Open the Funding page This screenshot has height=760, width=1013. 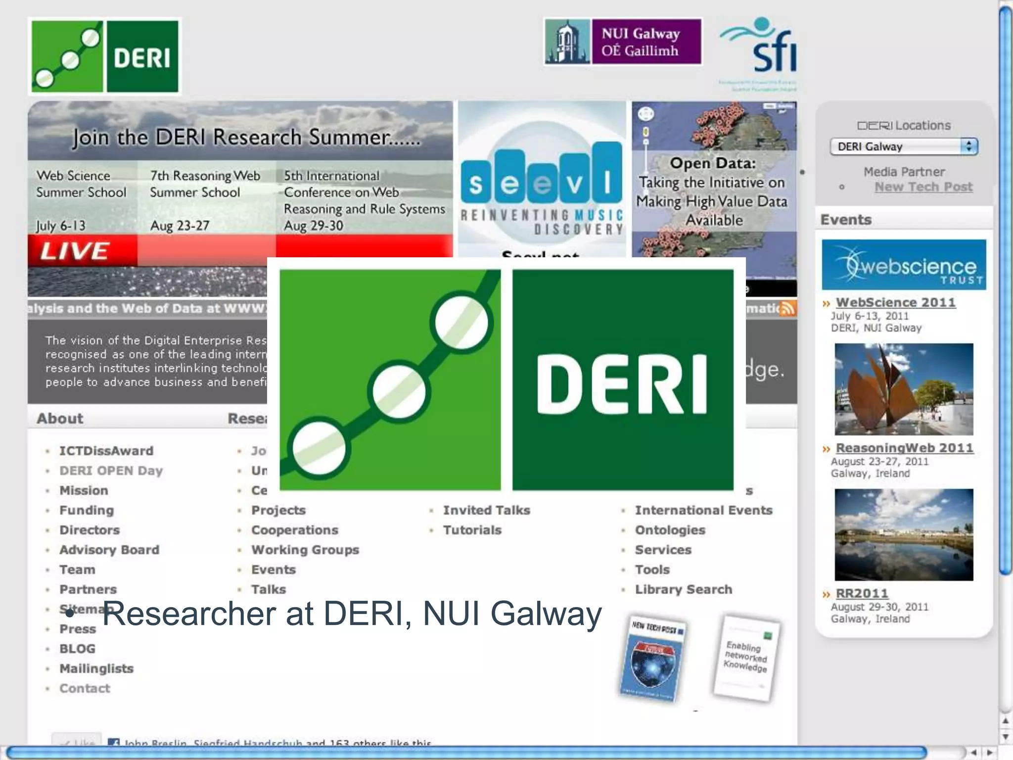coord(87,510)
